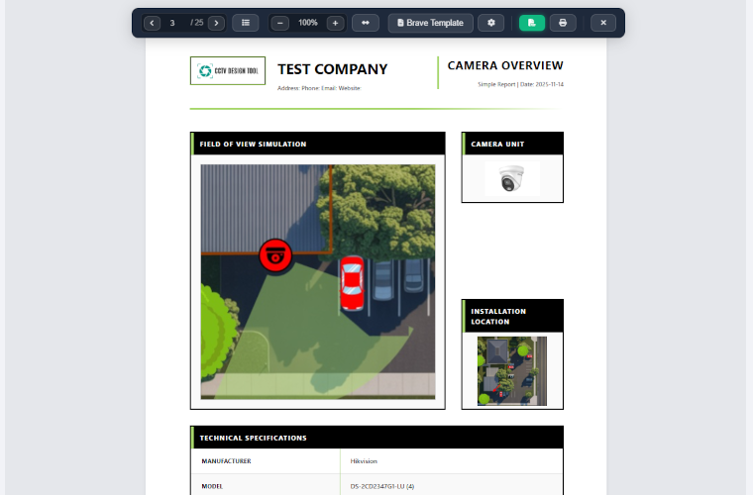The image size is (753, 495).
Task: Open the page list menu
Action: [x=246, y=23]
